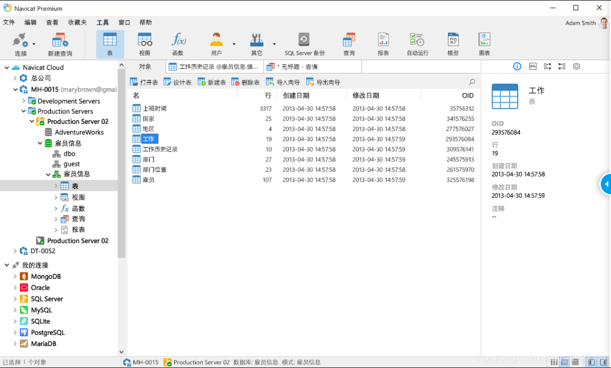Collapse 我的连接 group
This screenshot has height=368, width=611.
(x=6, y=265)
